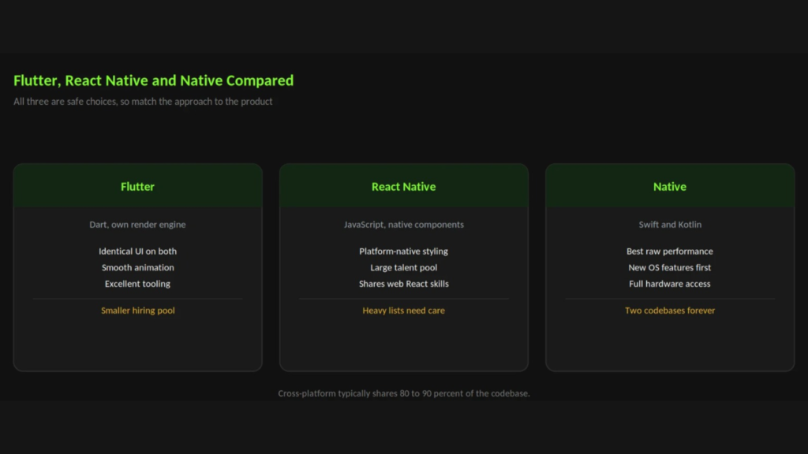This screenshot has height=454, width=808.
Task: Select 'Full hardware access' line
Action: (670, 284)
